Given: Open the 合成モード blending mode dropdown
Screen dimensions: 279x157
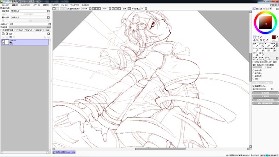Looking at the screenshot, I should 50,24.
